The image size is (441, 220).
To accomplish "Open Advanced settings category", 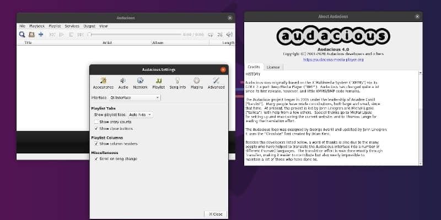I will [x=216, y=84].
